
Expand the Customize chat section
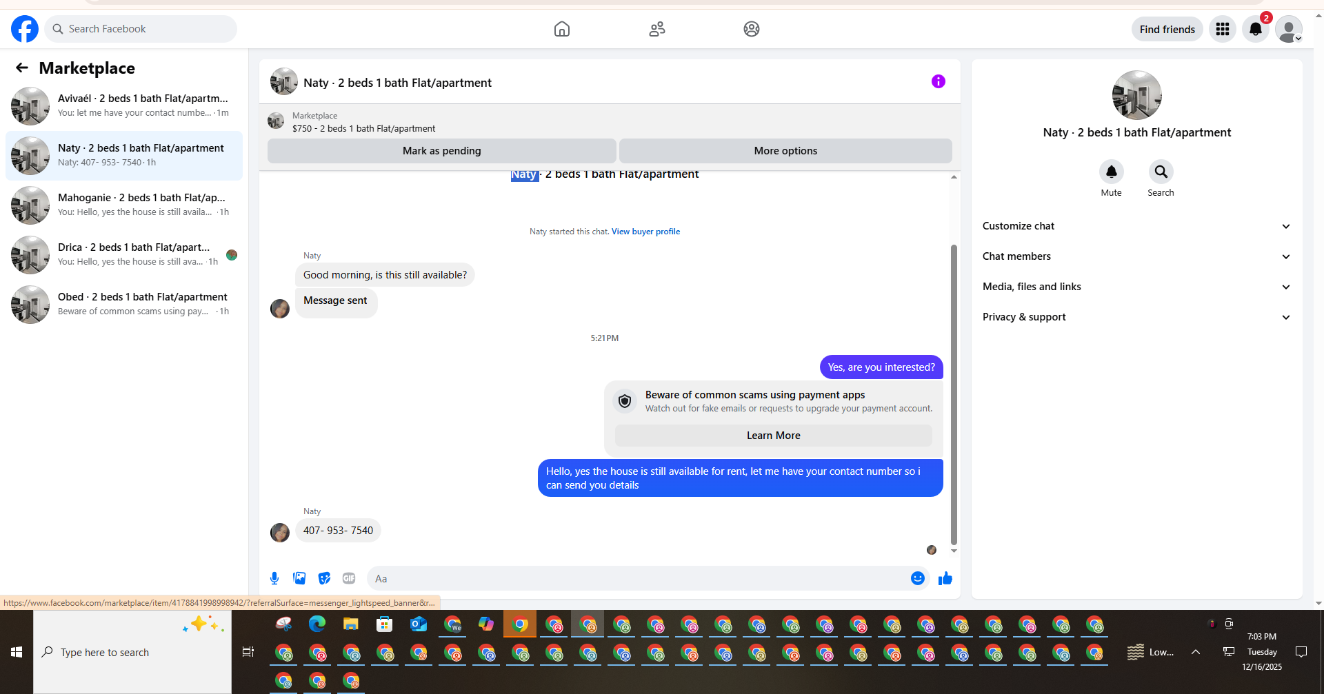click(1137, 226)
